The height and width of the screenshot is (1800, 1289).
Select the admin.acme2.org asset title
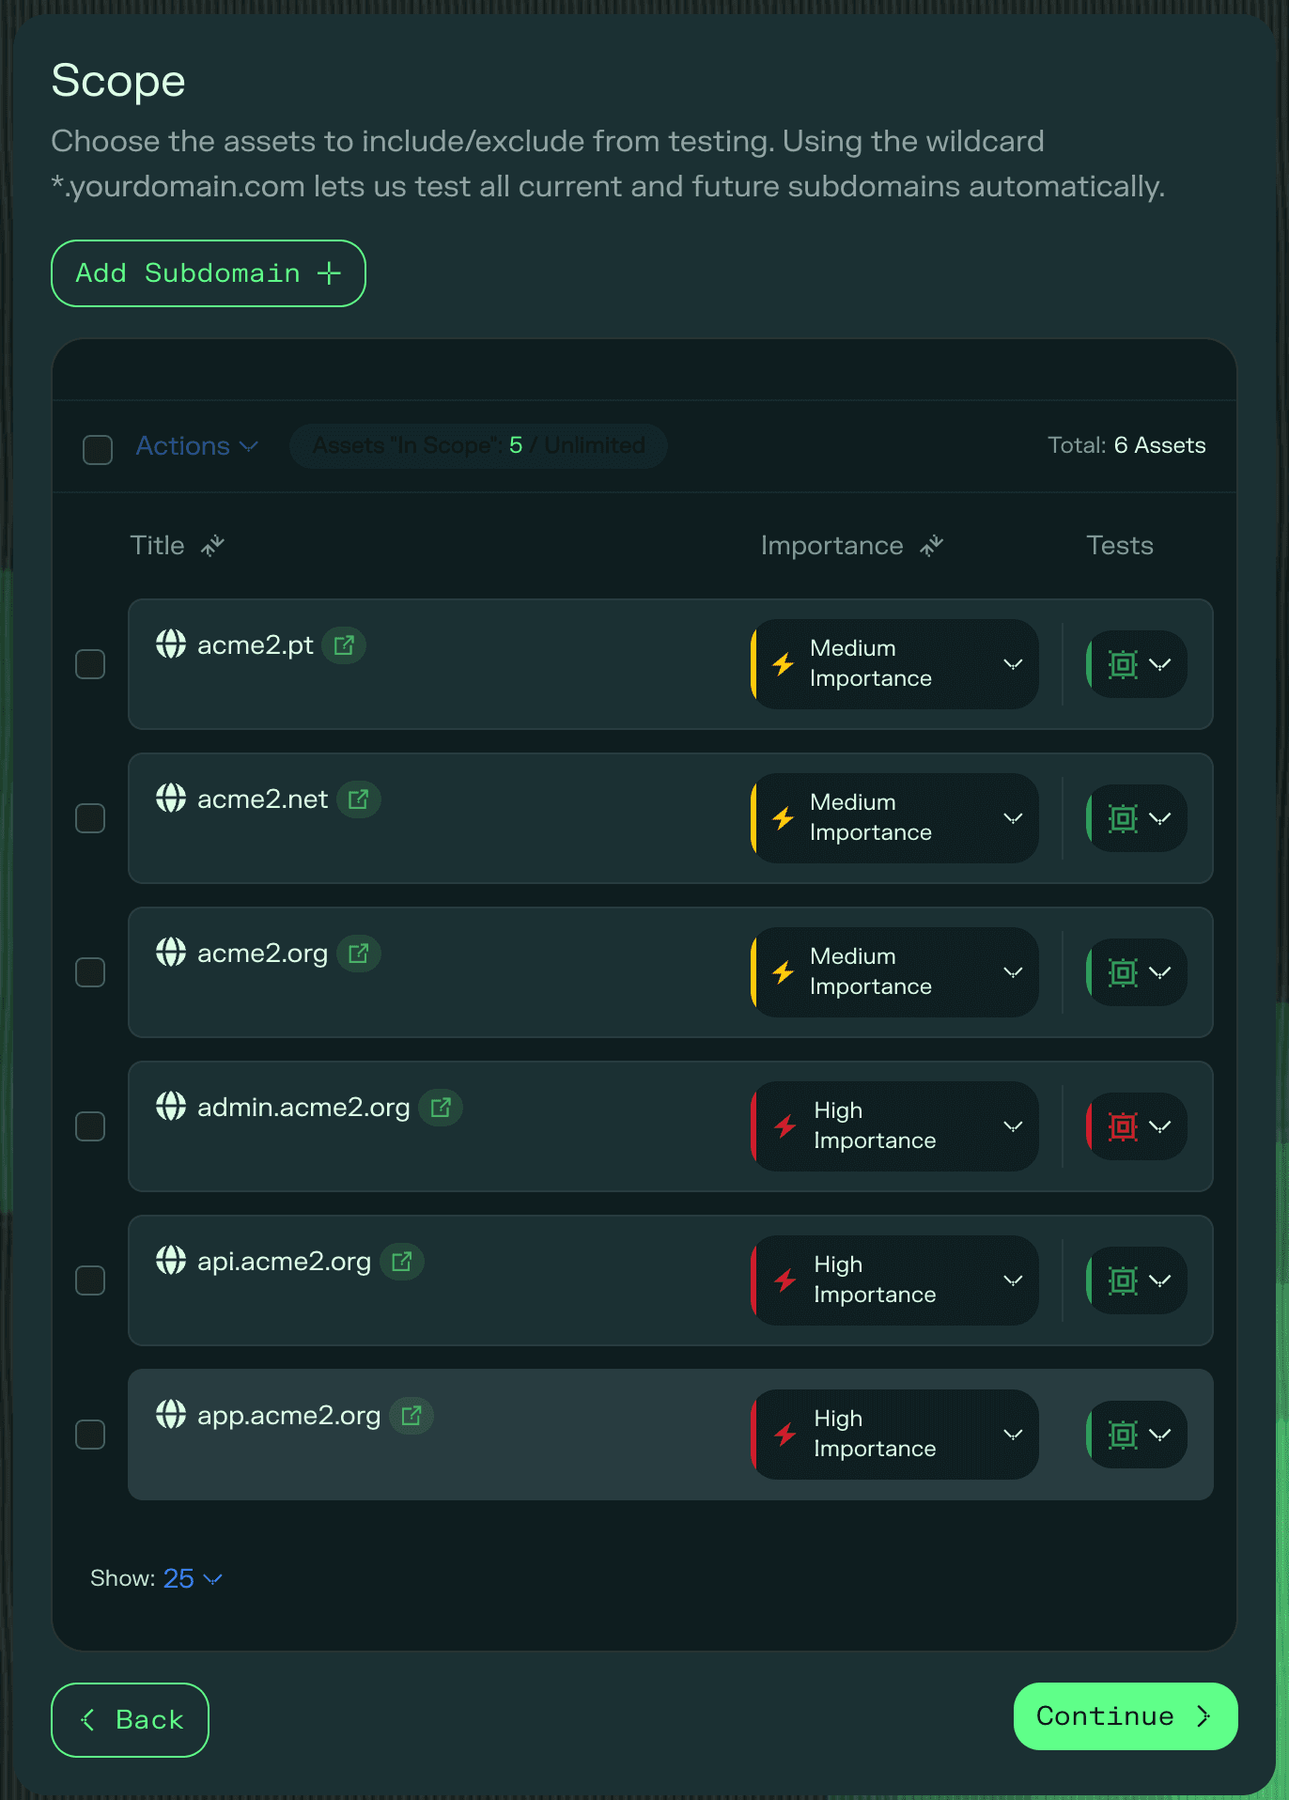point(303,1108)
